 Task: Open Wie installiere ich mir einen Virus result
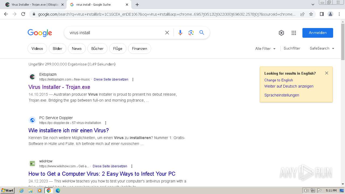coord(69,130)
